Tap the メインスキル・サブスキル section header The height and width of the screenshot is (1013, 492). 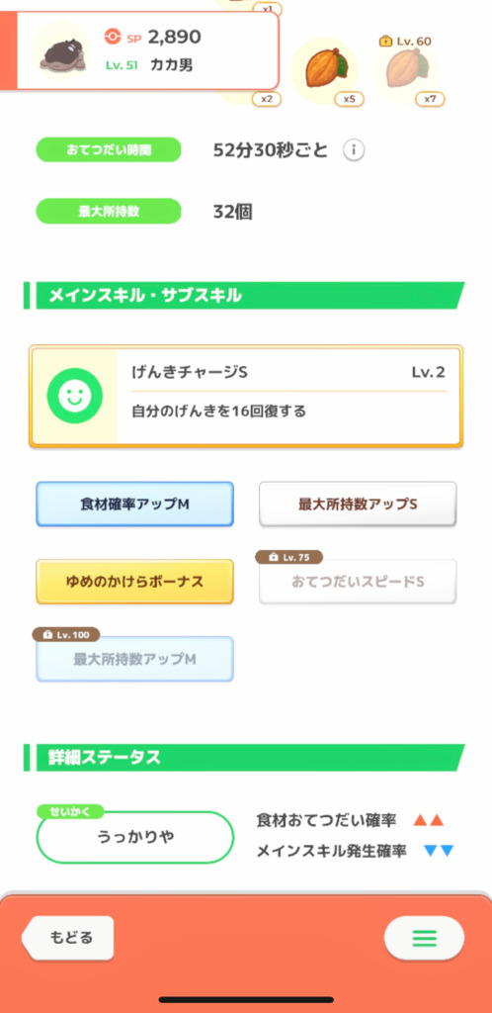[x=244, y=296]
